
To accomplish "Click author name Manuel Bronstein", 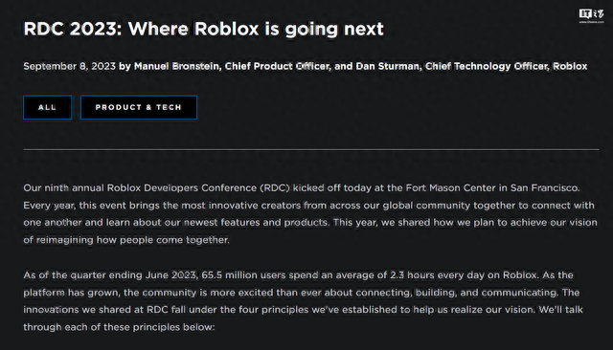I will coord(176,66).
